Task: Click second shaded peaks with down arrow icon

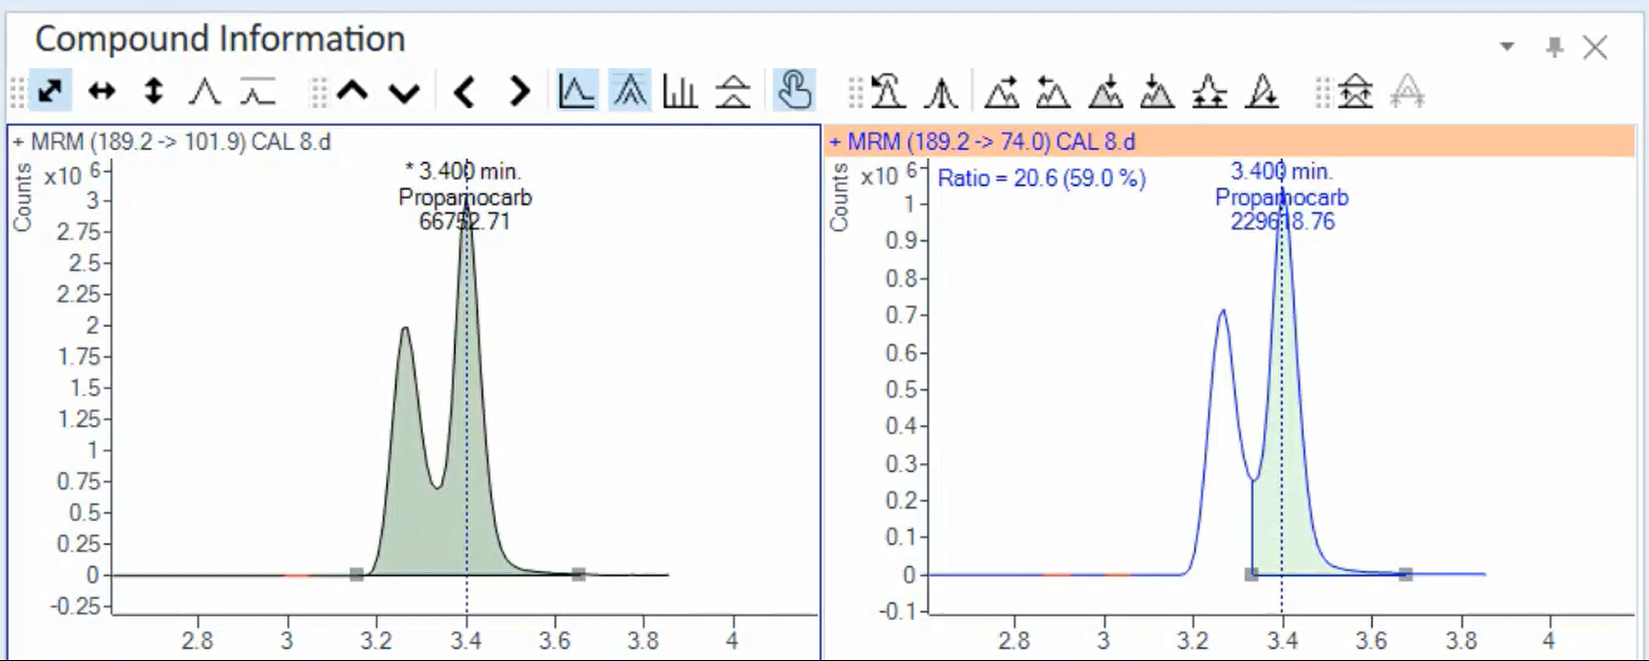Action: (x=1157, y=91)
